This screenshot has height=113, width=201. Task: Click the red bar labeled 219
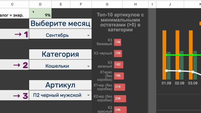pyautogui.click(x=119, y=87)
